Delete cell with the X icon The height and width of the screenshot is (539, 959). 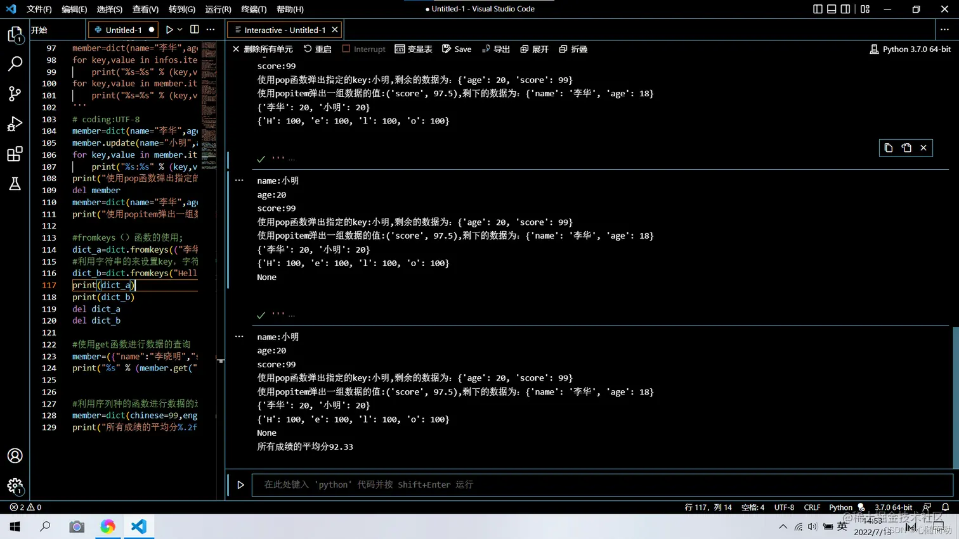[923, 148]
